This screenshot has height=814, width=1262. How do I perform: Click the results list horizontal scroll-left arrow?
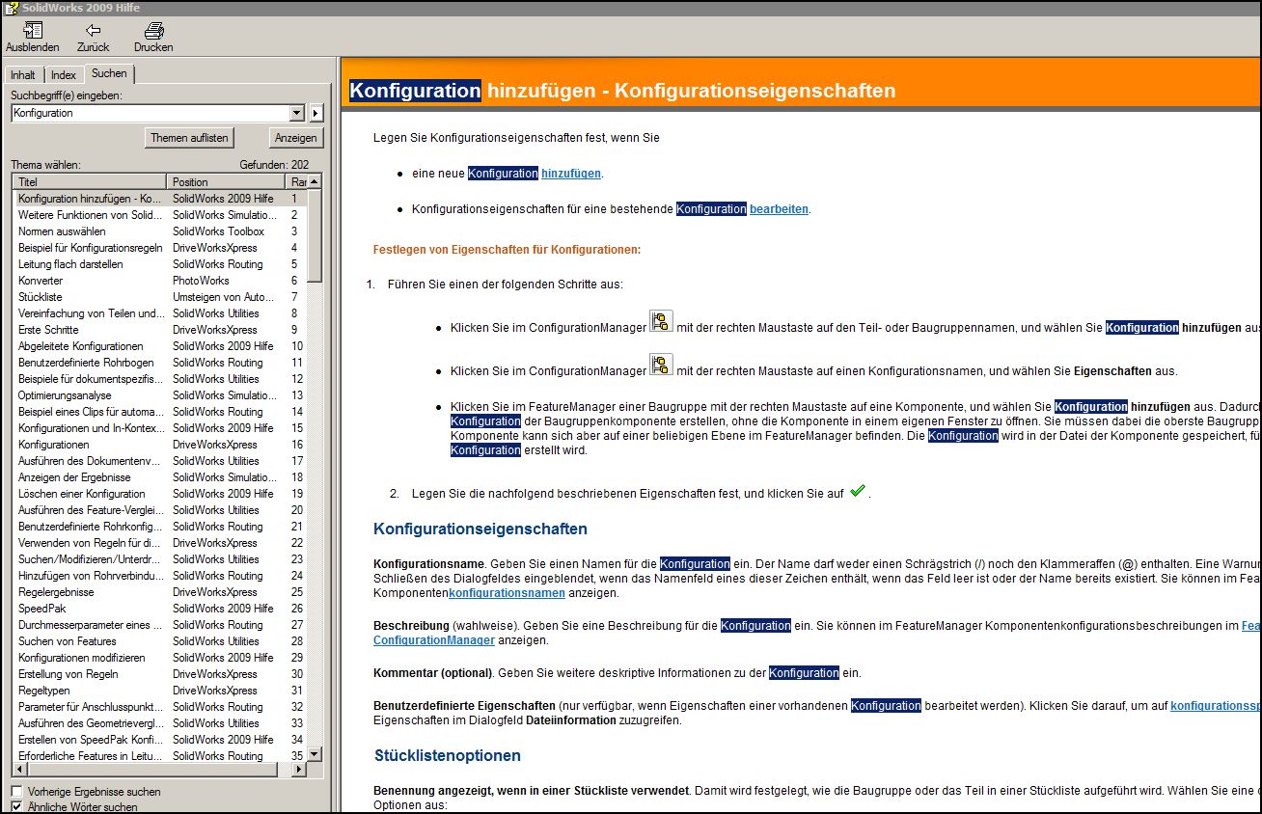pos(18,771)
